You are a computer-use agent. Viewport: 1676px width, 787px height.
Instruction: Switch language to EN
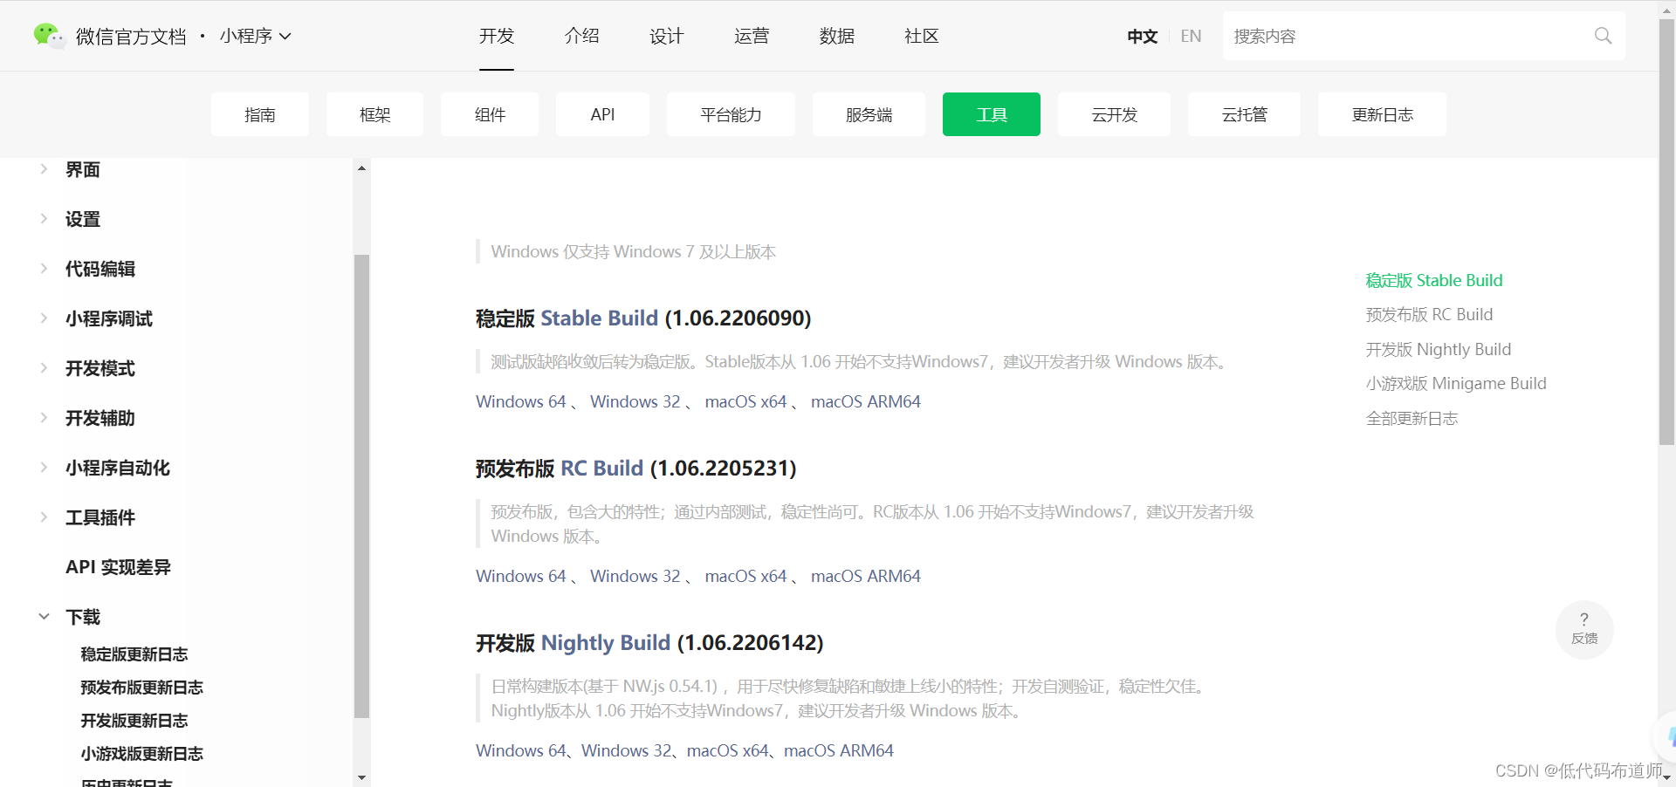tap(1191, 36)
